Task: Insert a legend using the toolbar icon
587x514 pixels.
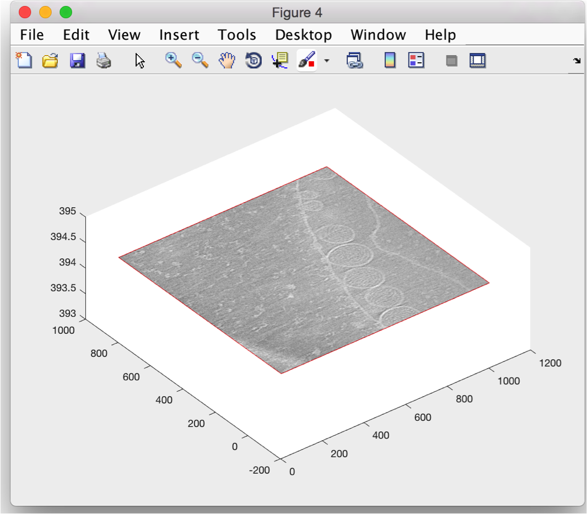Action: pos(416,60)
